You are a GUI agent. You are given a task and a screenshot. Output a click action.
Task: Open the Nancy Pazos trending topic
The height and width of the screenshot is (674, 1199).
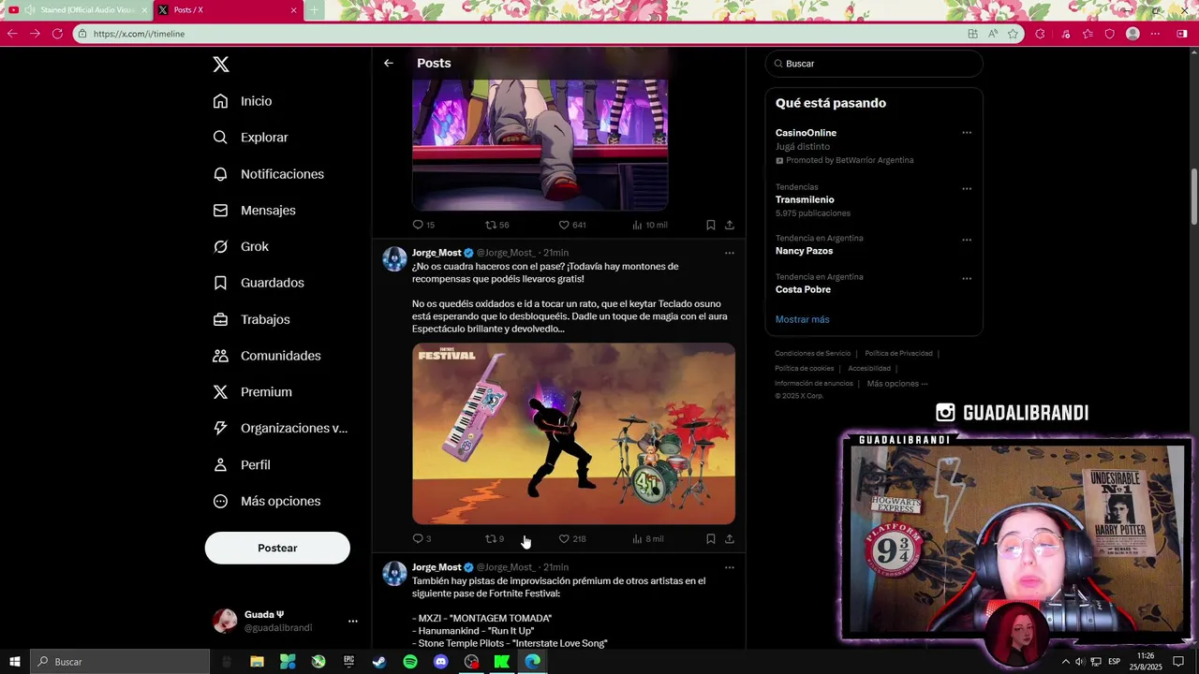[x=804, y=251]
